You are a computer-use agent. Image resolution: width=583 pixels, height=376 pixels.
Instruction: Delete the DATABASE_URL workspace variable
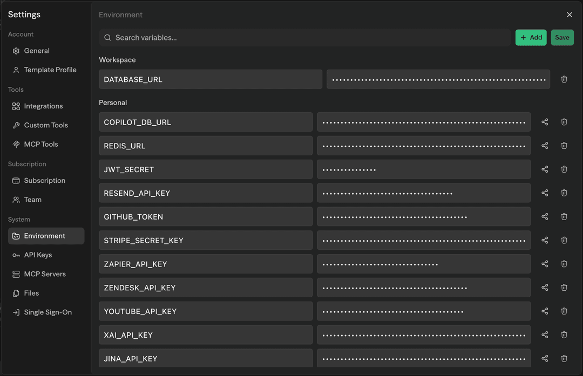(564, 79)
